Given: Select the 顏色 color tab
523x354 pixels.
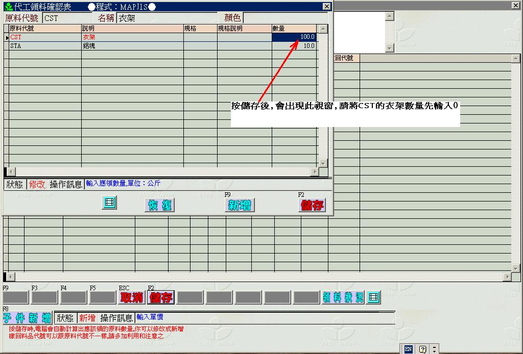Looking at the screenshot, I should pyautogui.click(x=232, y=18).
